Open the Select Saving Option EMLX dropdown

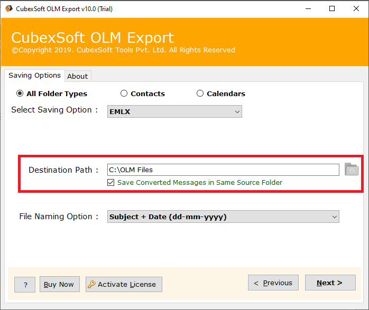tap(174, 111)
